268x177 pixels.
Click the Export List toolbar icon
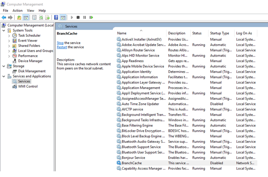click(x=48, y=18)
